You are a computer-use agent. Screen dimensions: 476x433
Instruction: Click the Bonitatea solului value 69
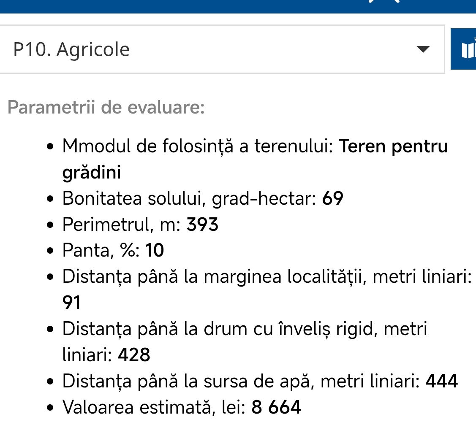[332, 198]
